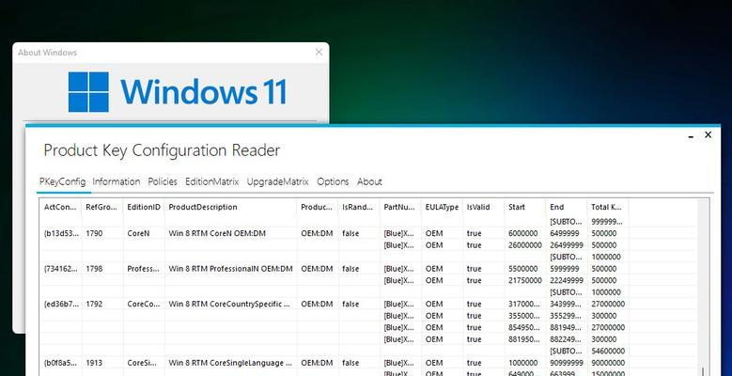Click the 'Product Key Configuration Reader' title
The image size is (732, 376).
[162, 150]
